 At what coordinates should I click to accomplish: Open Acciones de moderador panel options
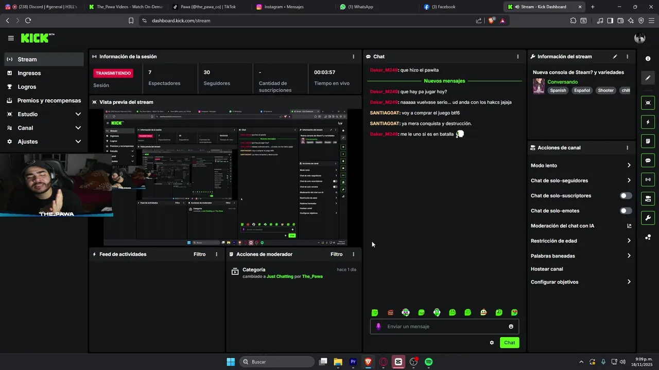tap(353, 254)
